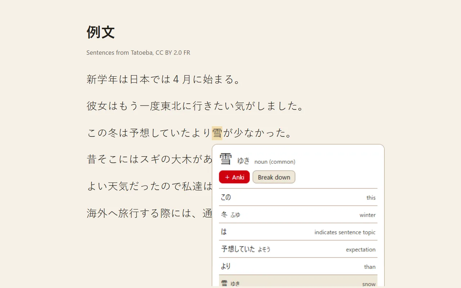Click the large 雪 headword in the popup

[226, 159]
